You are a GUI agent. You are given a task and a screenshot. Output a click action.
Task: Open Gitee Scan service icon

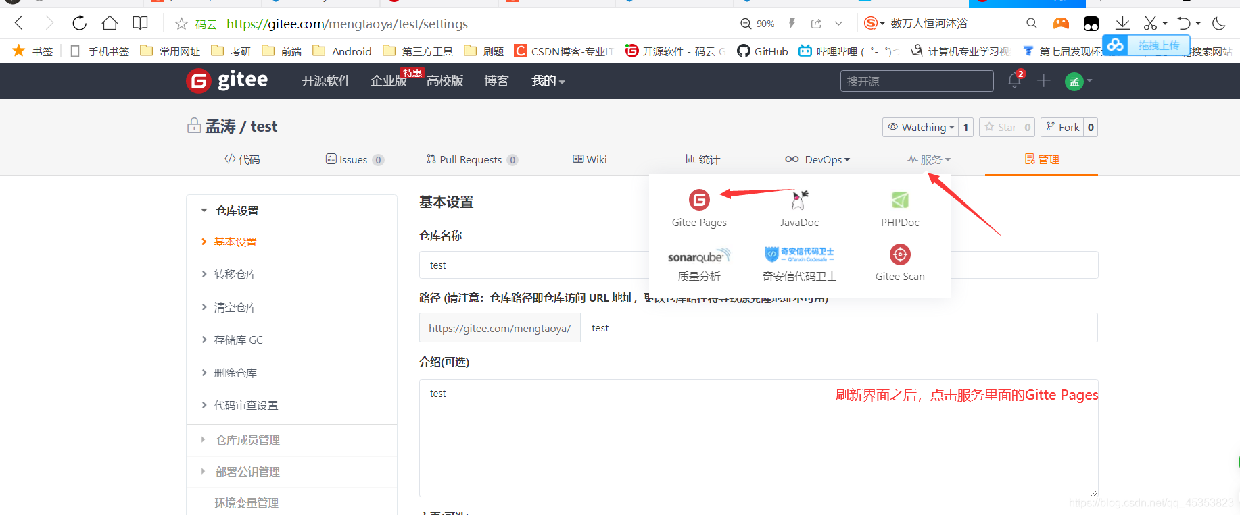click(x=900, y=254)
